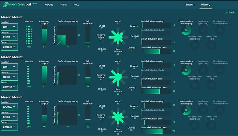Open the 2017-18 Season dropdown
Image resolution: width=238 pixels, height=136 pixels.
[9, 87]
